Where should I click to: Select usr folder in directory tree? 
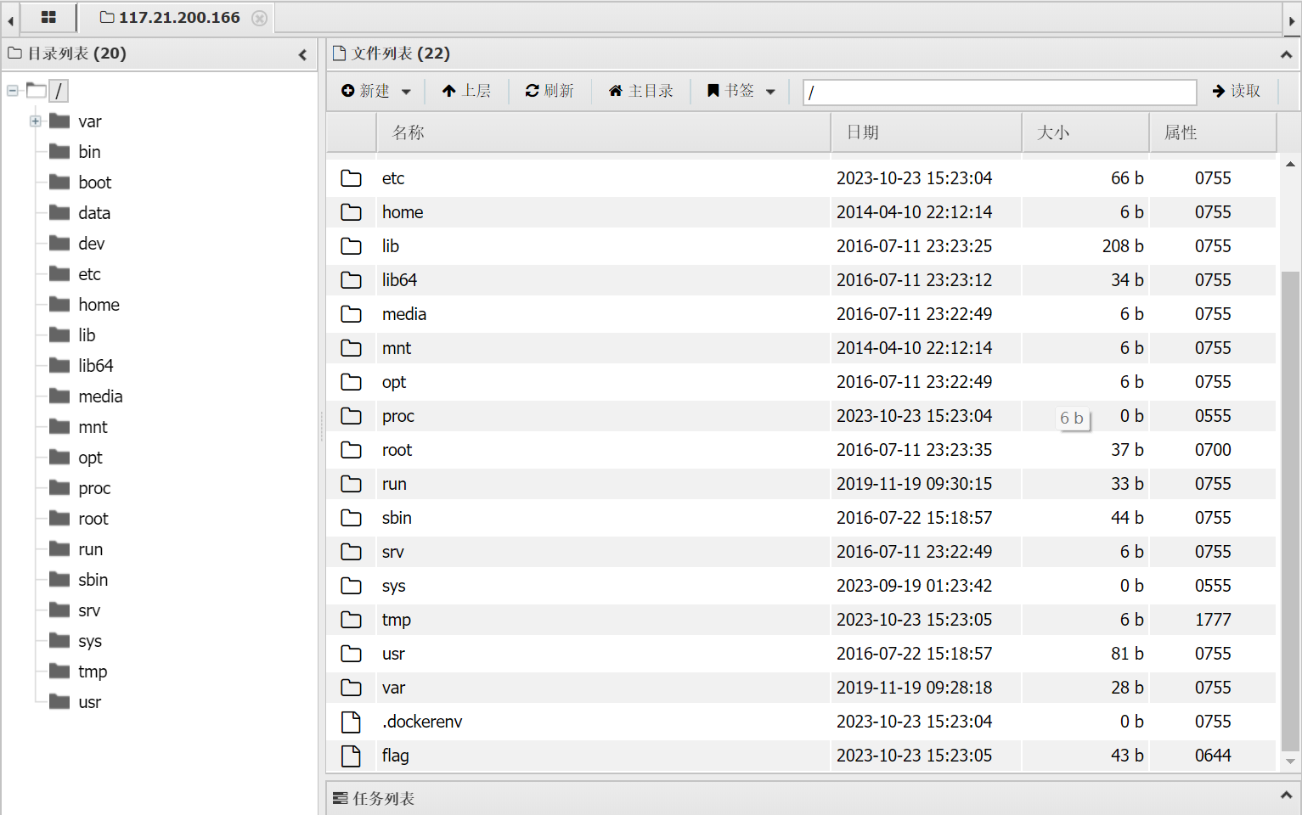coord(89,702)
